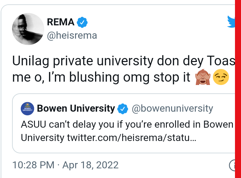Click the info icon beside the date
Screen dimensions: 241x178
(232, 165)
